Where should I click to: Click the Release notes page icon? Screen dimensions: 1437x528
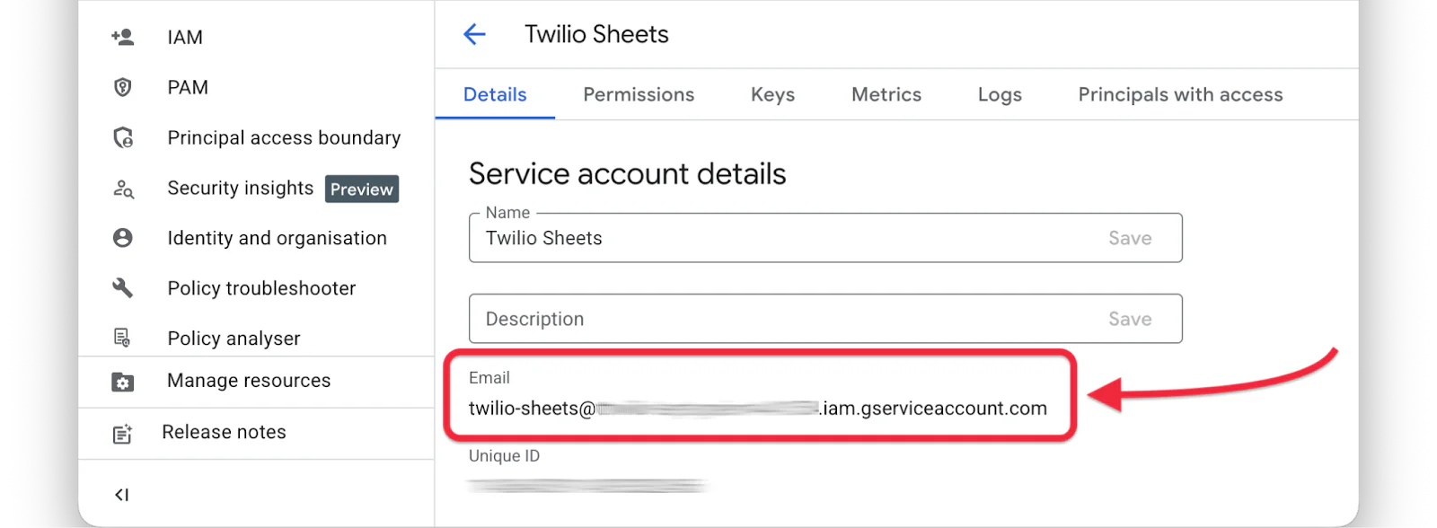pyautogui.click(x=123, y=432)
